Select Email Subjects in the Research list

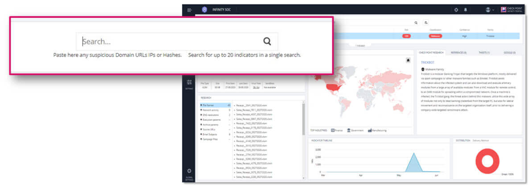click(x=215, y=135)
